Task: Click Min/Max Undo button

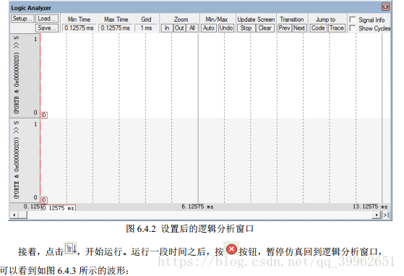Action: [x=226, y=27]
